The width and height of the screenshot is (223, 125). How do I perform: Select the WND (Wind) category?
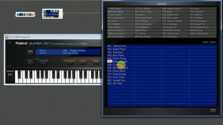[x=148, y=30]
